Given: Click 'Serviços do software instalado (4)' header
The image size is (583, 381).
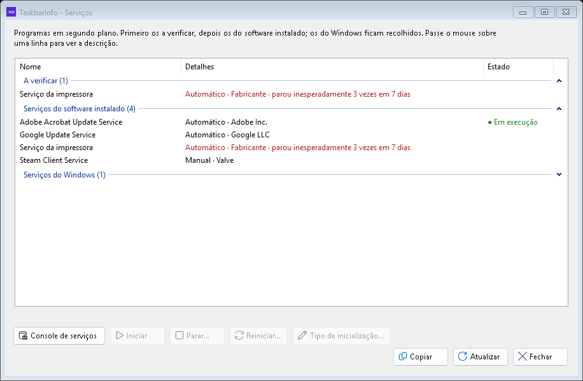Looking at the screenshot, I should tap(79, 109).
